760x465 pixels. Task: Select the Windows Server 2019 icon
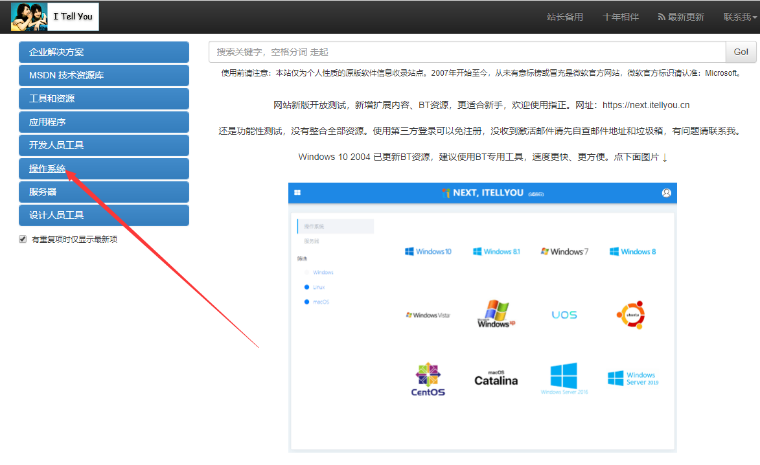pyautogui.click(x=632, y=376)
